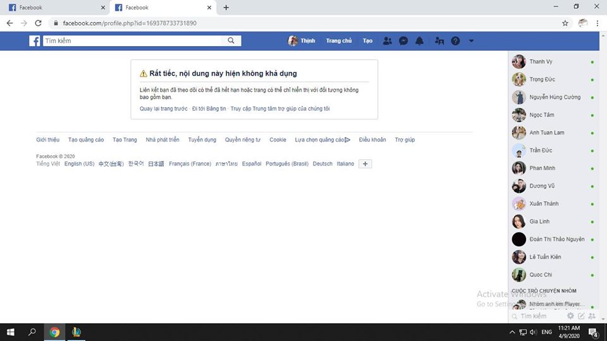Image resolution: width=607 pixels, height=341 pixels.
Task: Open the Friend requests icon
Action: coord(387,40)
